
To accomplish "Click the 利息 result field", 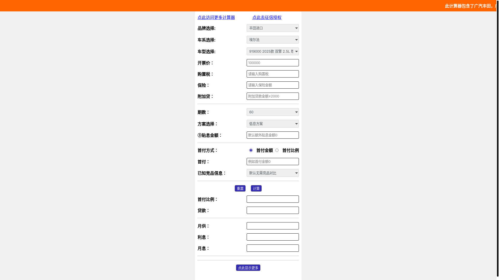I will click(x=273, y=237).
